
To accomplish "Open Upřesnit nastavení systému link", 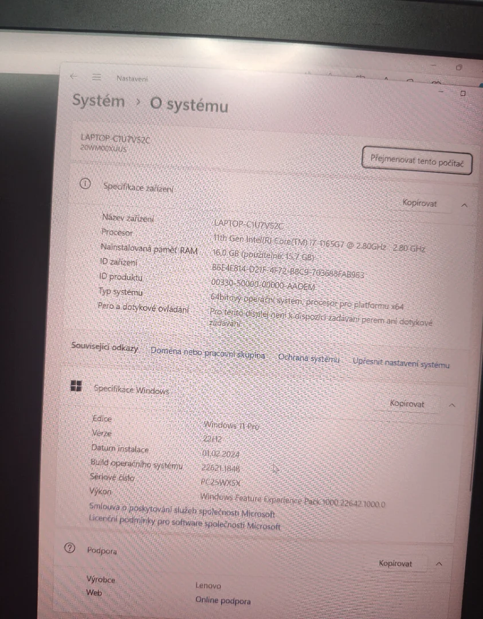I will tap(400, 364).
